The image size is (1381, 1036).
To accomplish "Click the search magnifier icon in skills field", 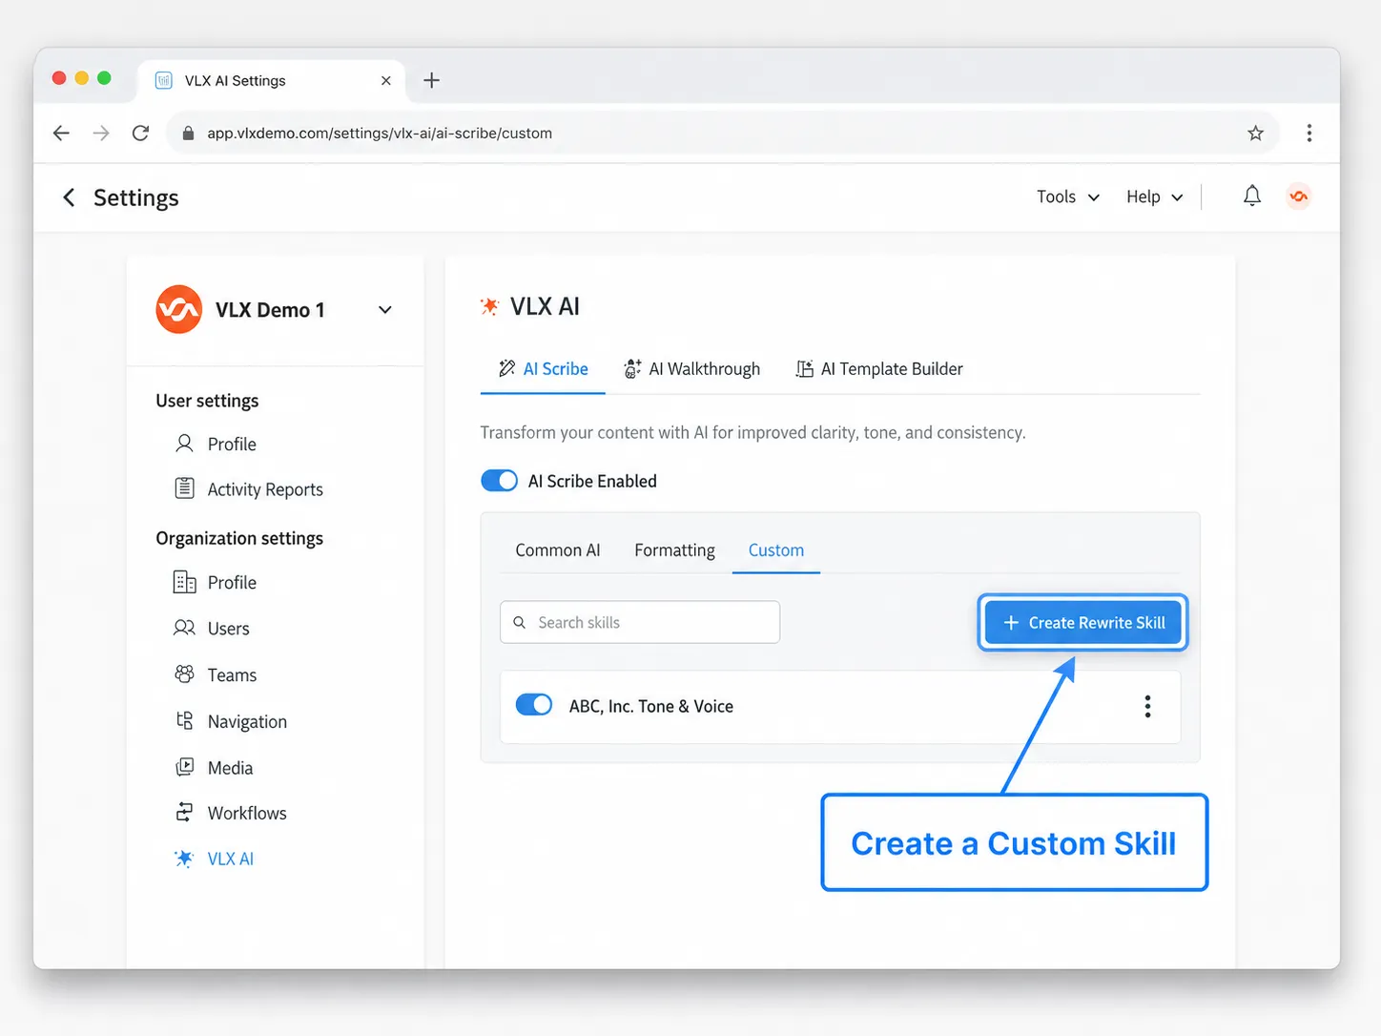I will pos(520,622).
